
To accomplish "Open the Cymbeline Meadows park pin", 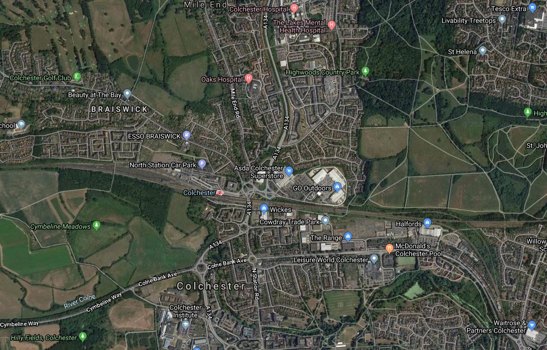I will (x=97, y=225).
